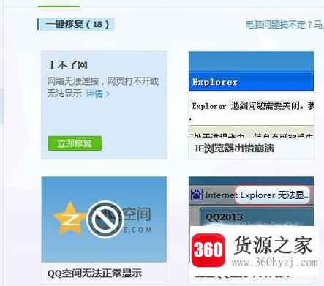This screenshot has width=324, height=286.
Task: Click the 网络无法连接 description text
Action: point(103,87)
